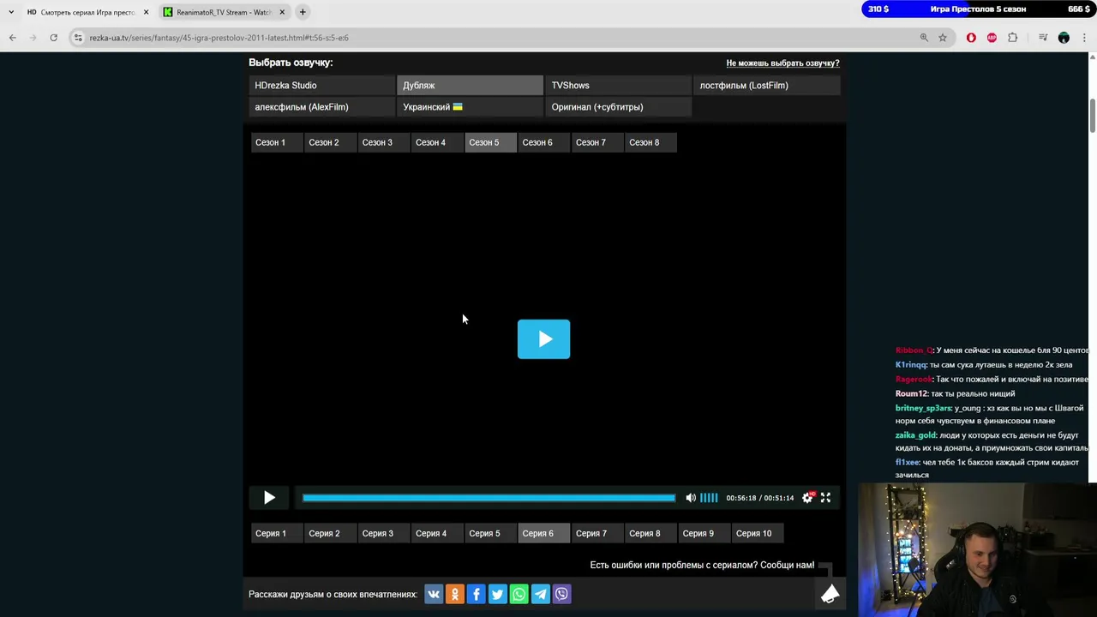Click the megaphone report-problem icon
Viewport: 1097px width, 617px height.
click(x=830, y=594)
